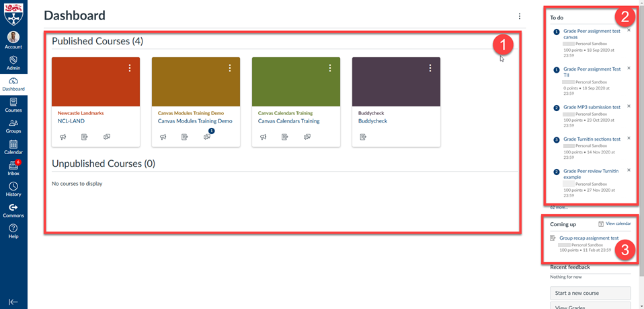Open the Admin section in sidebar
Image resolution: width=644 pixels, height=309 pixels.
tap(13, 63)
